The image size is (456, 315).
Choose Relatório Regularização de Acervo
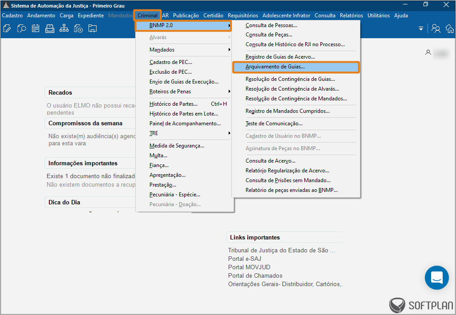(296, 171)
